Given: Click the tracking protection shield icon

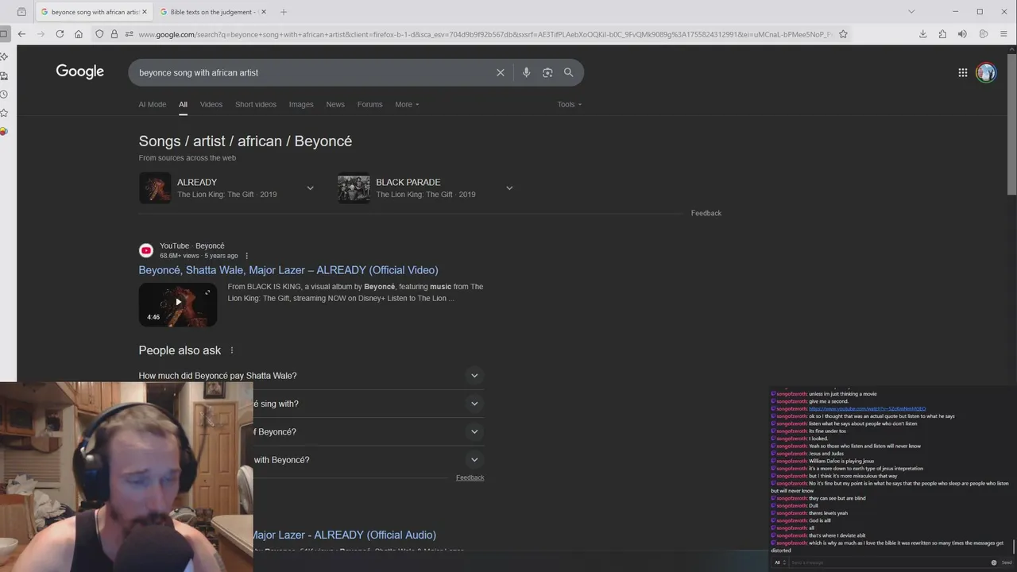Looking at the screenshot, I should tap(99, 34).
